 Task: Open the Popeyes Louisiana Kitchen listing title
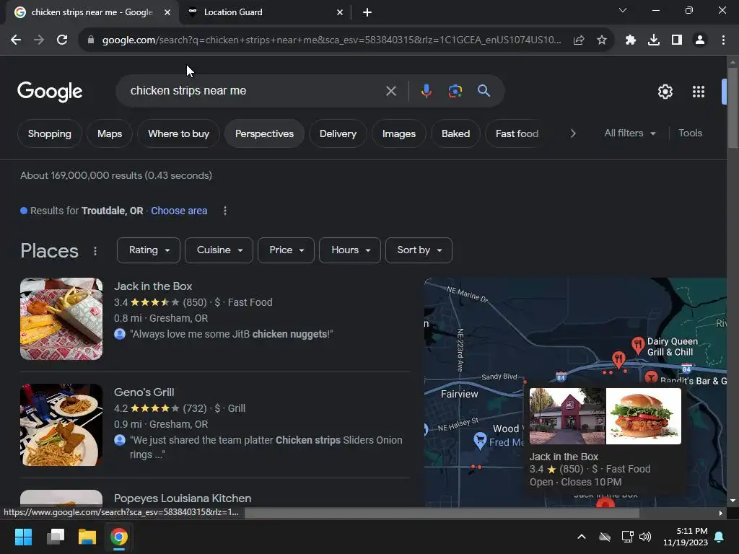pos(183,498)
